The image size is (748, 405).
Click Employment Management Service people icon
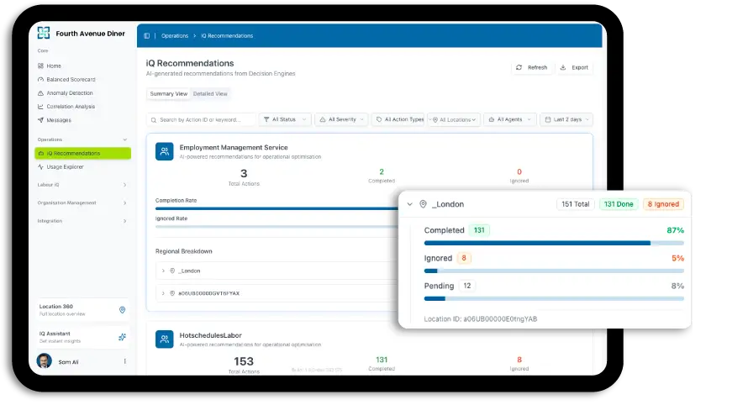point(165,151)
